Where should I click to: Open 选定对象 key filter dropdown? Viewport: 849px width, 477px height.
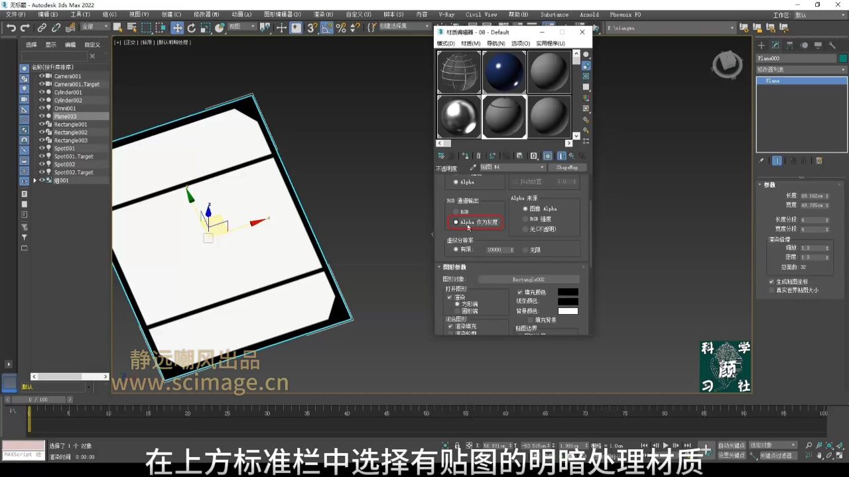pyautogui.click(x=773, y=445)
